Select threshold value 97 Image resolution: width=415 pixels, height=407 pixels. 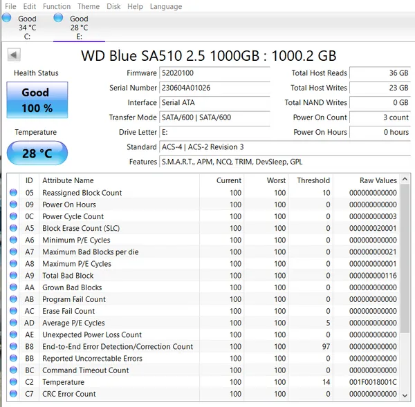pos(326,346)
